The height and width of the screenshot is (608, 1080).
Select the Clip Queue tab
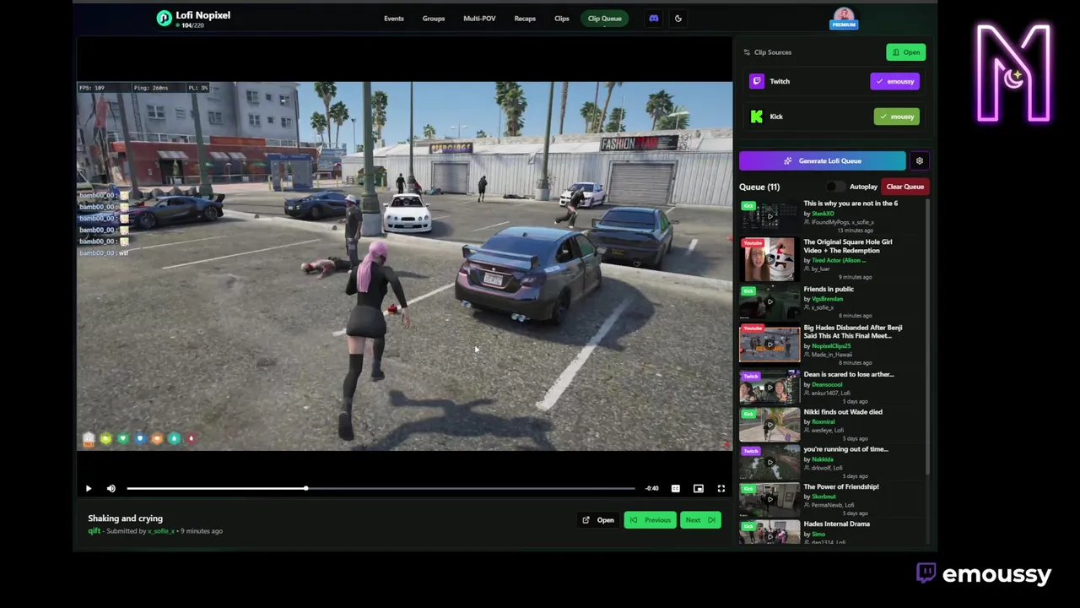pyautogui.click(x=605, y=19)
